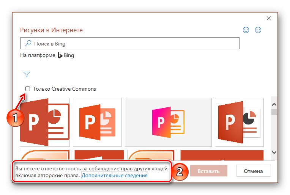Click the sad face feedback icon

[258, 30]
